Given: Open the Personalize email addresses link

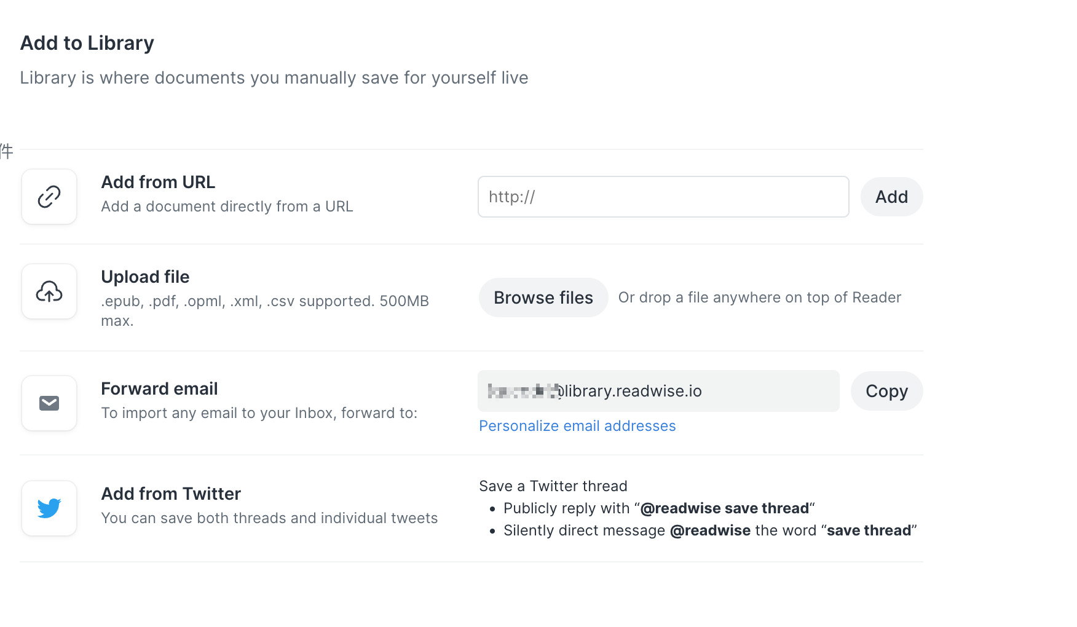Looking at the screenshot, I should pos(577,426).
